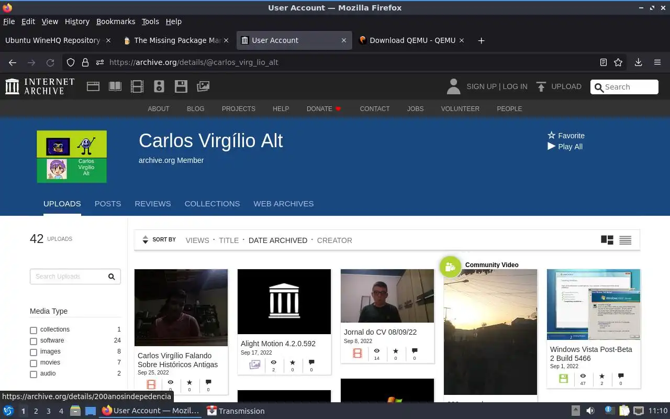This screenshot has width=670, height=419.
Task: Open the REVIEWS tab
Action: (153, 204)
